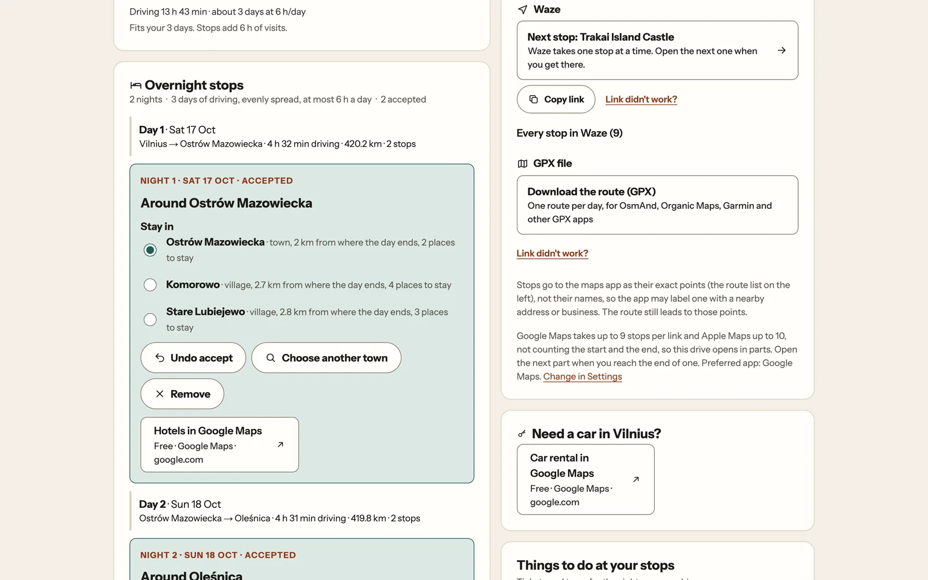Click the arrow on Next stop Trakai card
Screen dimensions: 928x580
click(782, 50)
